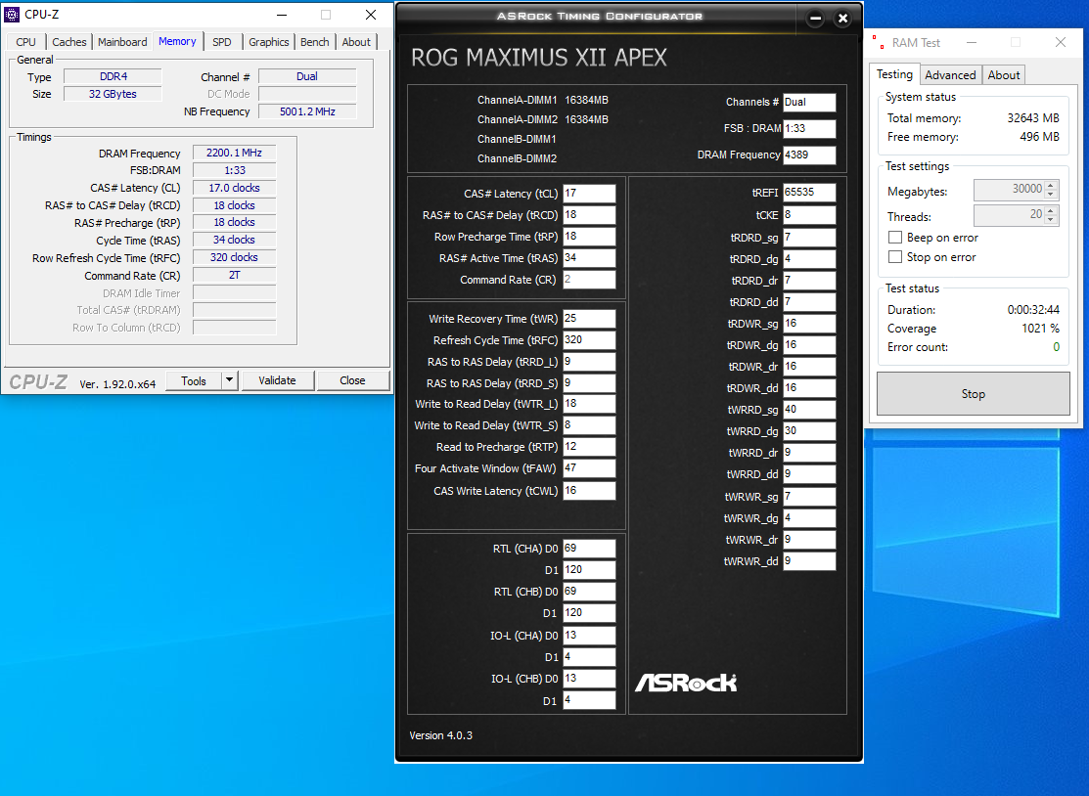Toggle the Beep on error checkbox

coord(895,238)
